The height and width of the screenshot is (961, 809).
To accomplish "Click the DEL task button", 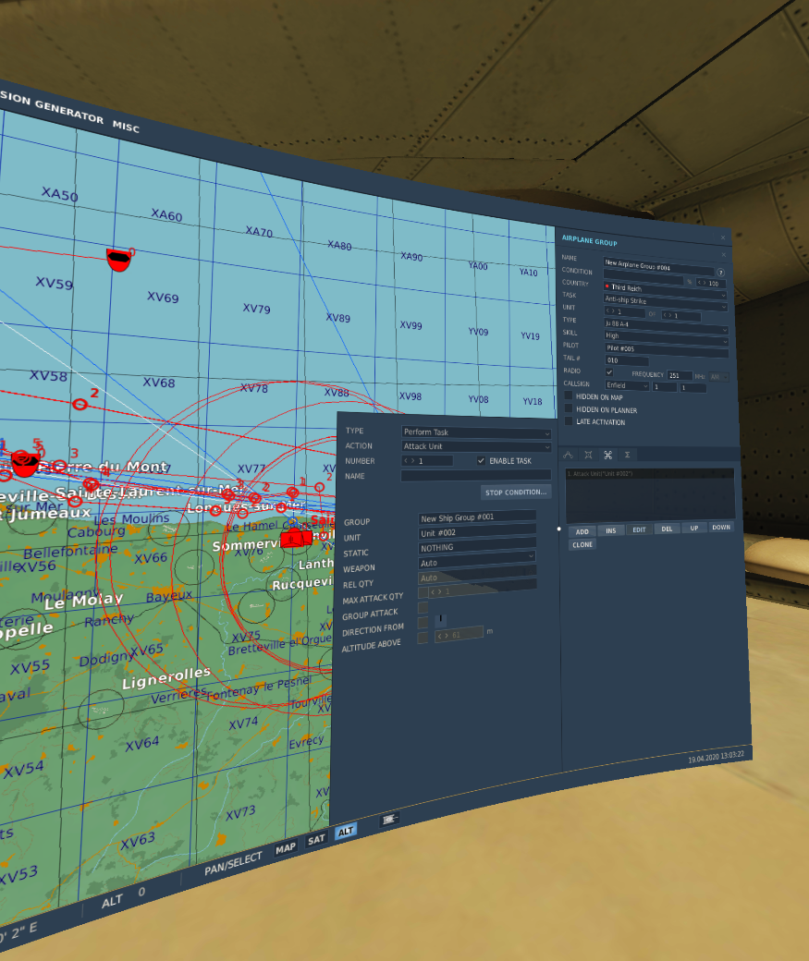I will [x=667, y=529].
